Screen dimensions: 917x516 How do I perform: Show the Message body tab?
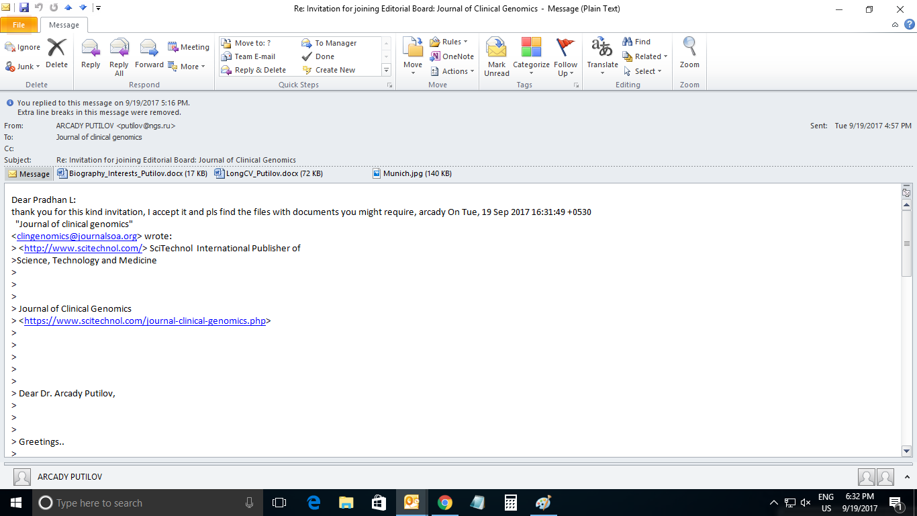click(29, 174)
